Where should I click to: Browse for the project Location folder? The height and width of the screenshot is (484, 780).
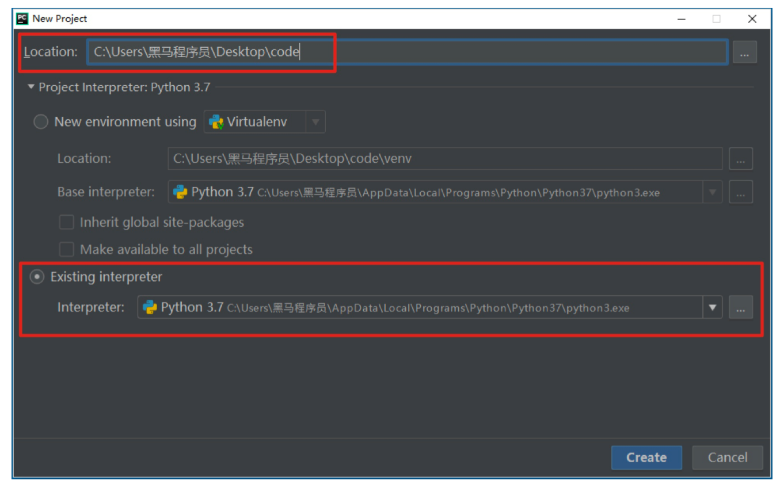click(x=744, y=52)
